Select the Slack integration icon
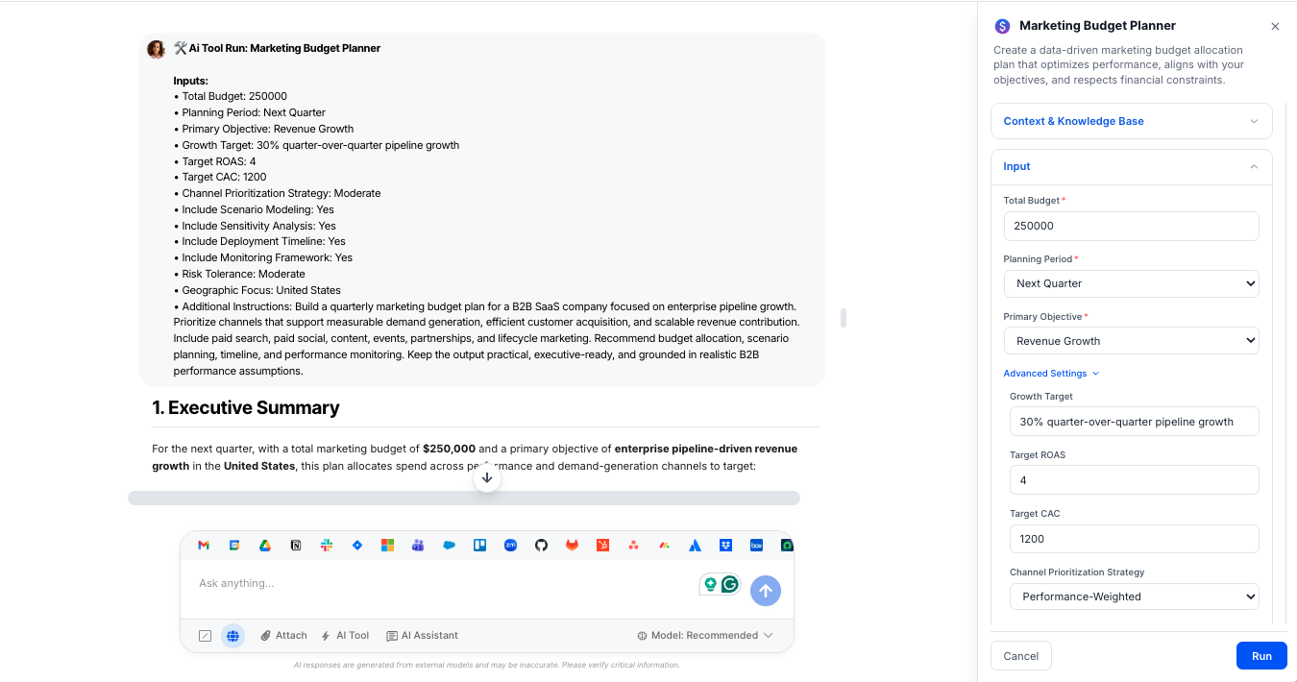Screen dimensions: 1297x682 point(327,545)
